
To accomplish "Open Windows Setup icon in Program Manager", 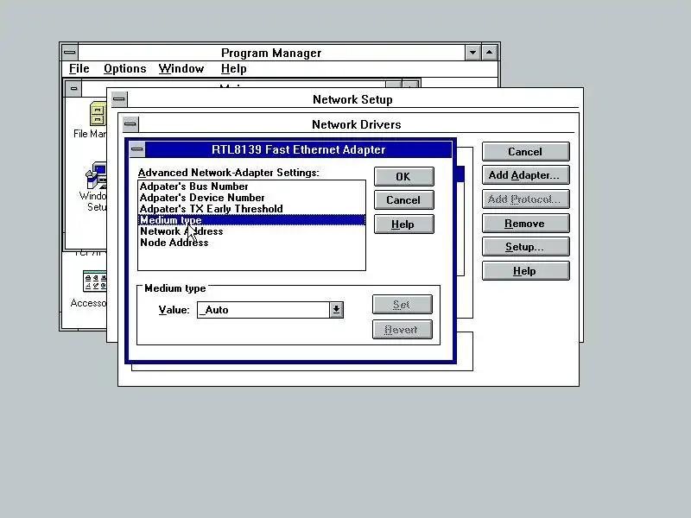I will pyautogui.click(x=96, y=175).
